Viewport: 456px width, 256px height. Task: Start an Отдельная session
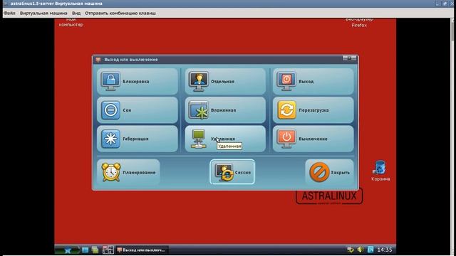225,82
